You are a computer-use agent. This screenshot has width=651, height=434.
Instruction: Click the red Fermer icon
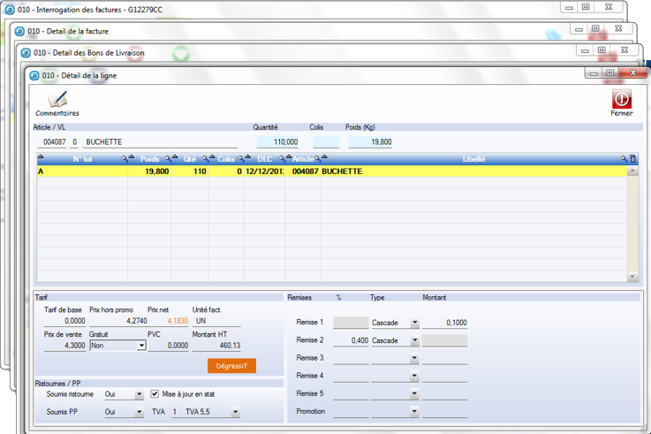point(621,102)
